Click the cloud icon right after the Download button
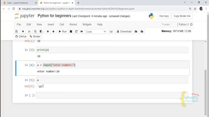Viewport: 209px width, 117px height. pos(136,32)
